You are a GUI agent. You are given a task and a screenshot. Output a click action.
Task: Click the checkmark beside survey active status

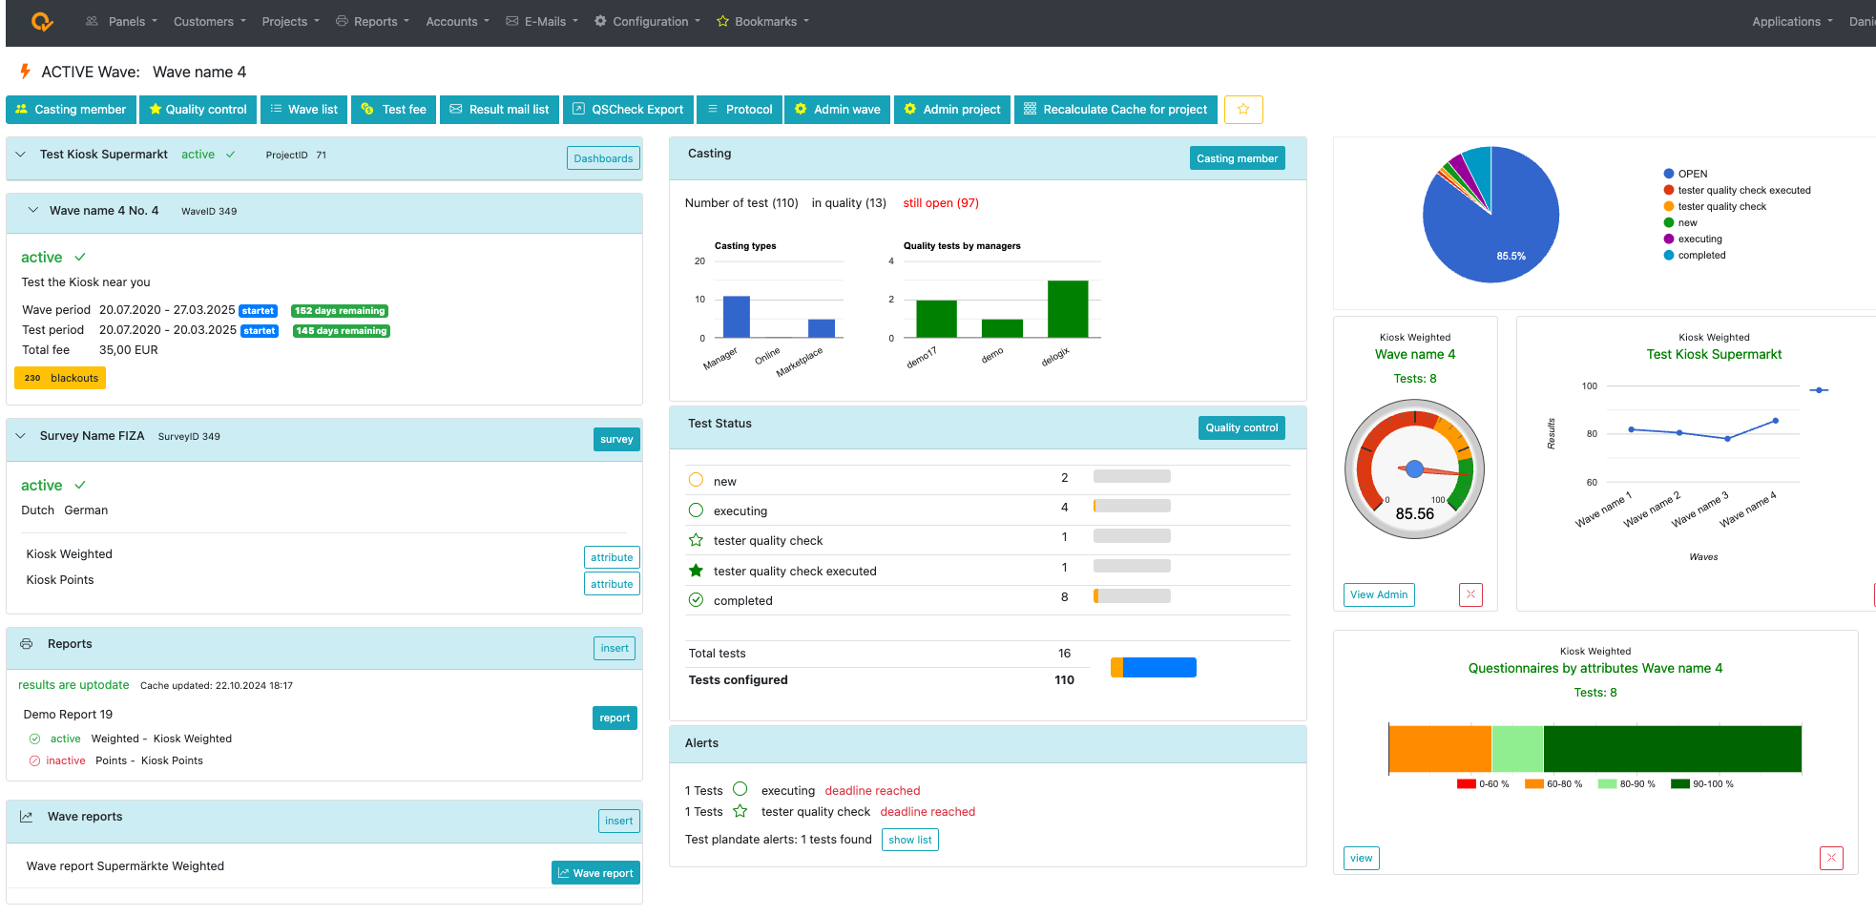pos(80,485)
